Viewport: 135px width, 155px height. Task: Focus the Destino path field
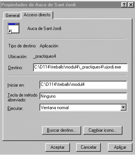coord(80,67)
